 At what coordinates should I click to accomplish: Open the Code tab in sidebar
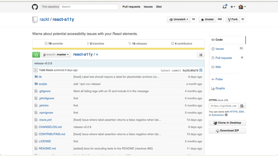coord(227,40)
